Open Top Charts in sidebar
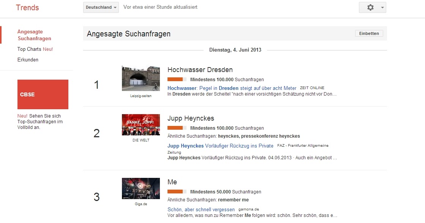Image resolution: width=425 pixels, height=223 pixels. point(29,49)
